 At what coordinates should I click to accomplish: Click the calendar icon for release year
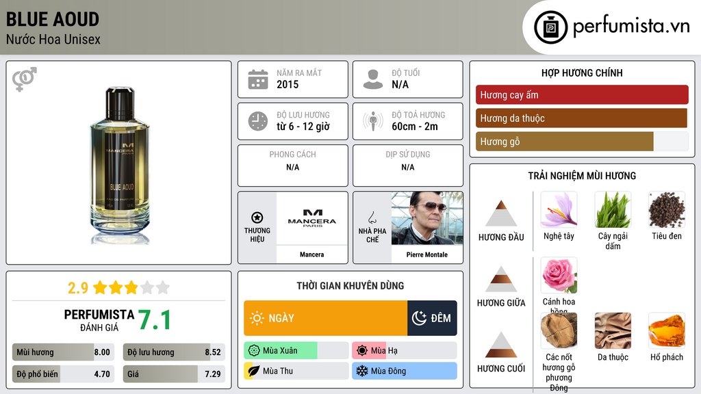pyautogui.click(x=257, y=79)
